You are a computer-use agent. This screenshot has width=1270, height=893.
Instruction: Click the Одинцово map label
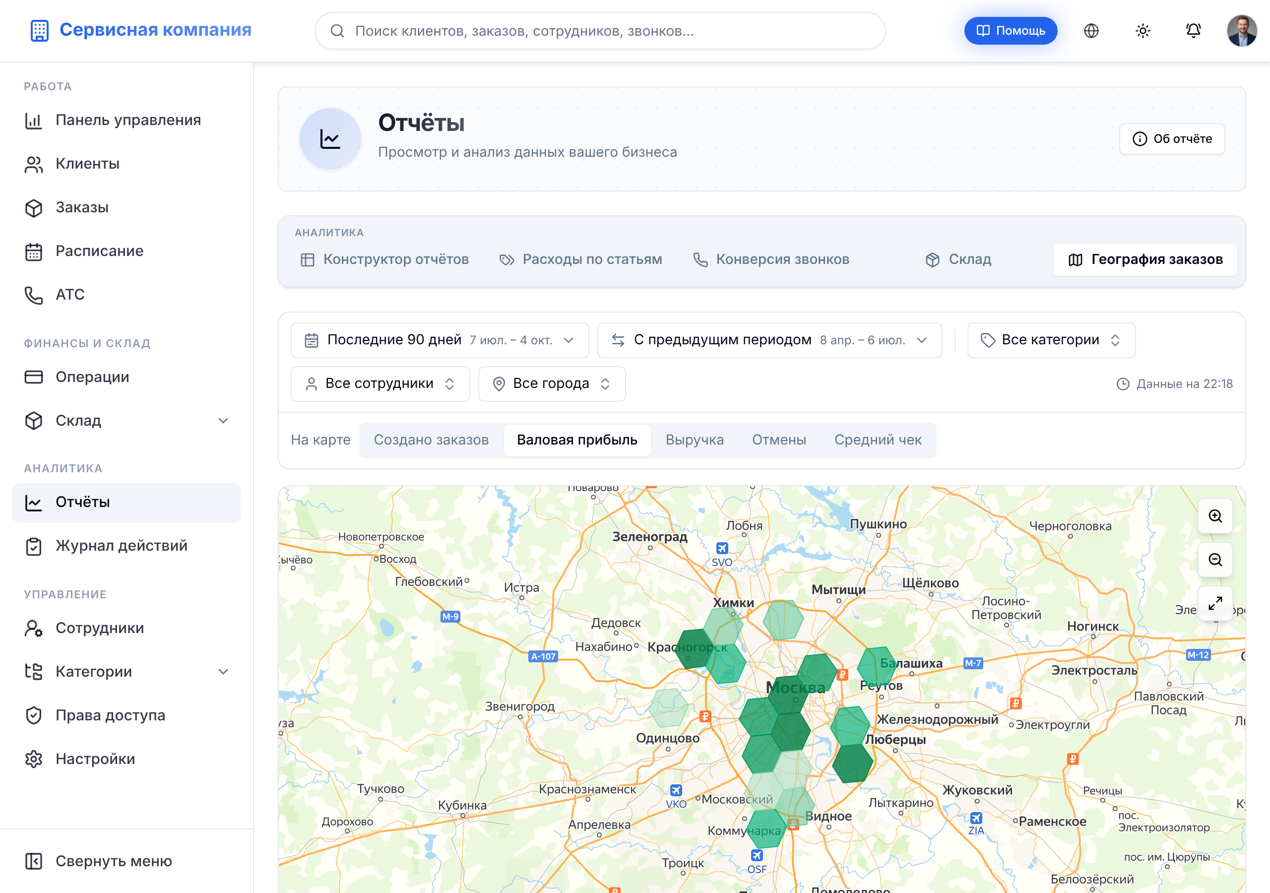click(x=667, y=738)
